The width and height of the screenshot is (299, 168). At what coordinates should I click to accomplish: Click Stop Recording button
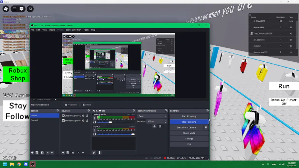point(189,122)
